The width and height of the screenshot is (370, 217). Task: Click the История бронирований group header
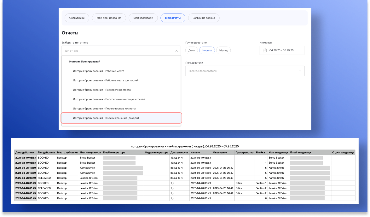point(84,62)
